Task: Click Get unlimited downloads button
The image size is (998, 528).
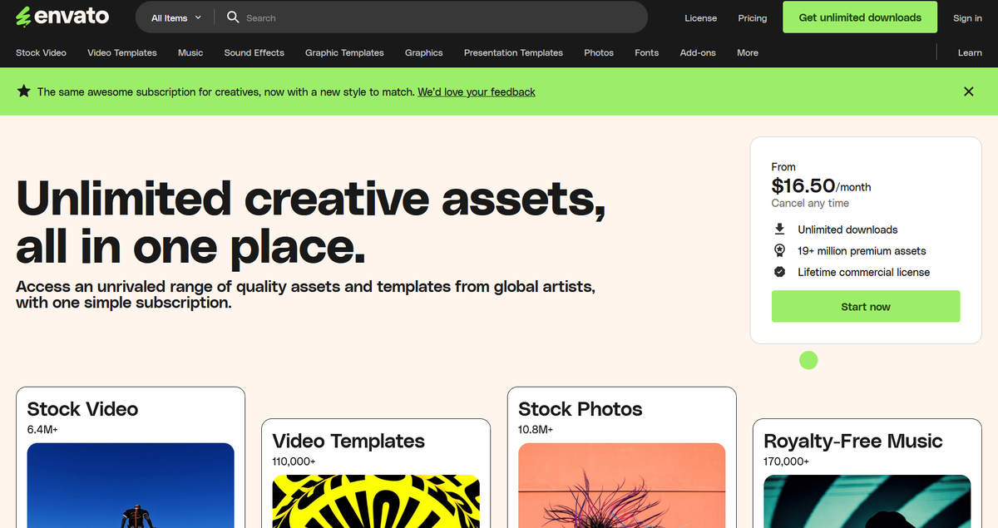Action: pos(860,17)
